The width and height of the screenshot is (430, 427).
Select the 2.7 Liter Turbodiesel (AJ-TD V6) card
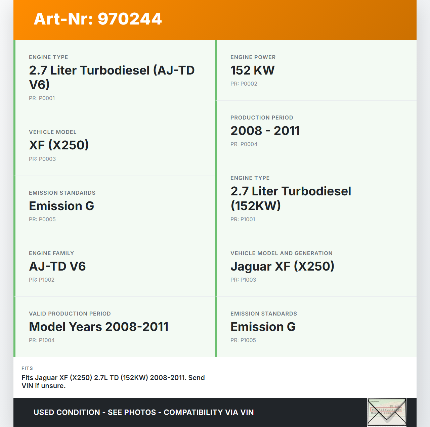[x=114, y=78]
